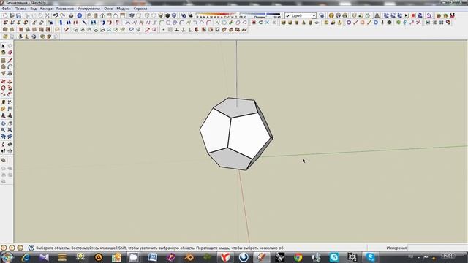The height and width of the screenshot is (263, 468).
Task: Open Google Chrome from taskbar
Action: pyautogui.click(x=298, y=257)
